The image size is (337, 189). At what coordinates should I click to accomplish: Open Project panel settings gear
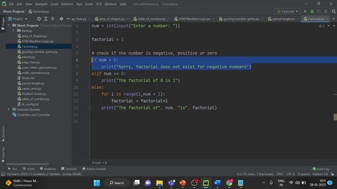click(62, 19)
